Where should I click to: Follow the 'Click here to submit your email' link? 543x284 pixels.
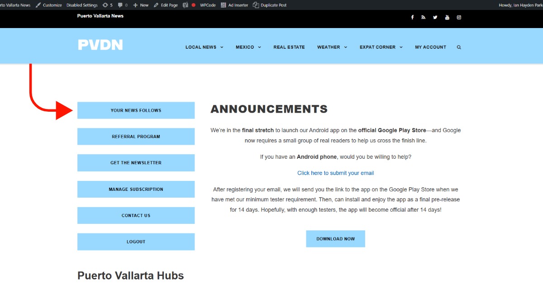335,173
